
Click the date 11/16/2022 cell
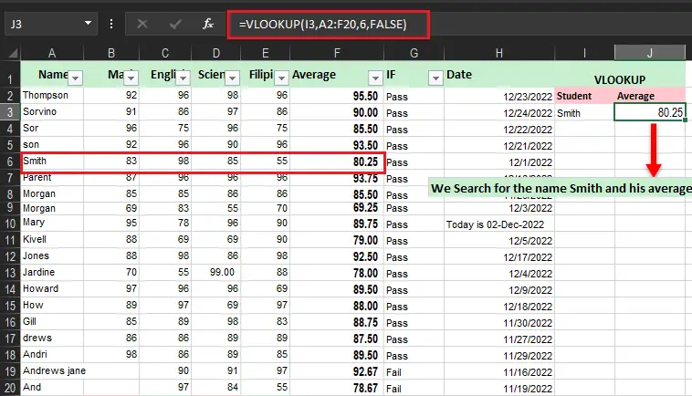[499, 372]
